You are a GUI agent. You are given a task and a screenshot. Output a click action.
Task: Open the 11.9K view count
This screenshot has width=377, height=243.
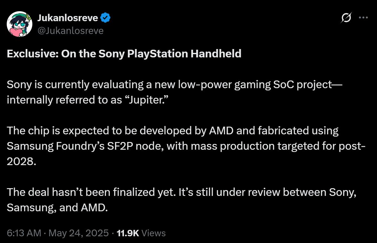click(128, 233)
